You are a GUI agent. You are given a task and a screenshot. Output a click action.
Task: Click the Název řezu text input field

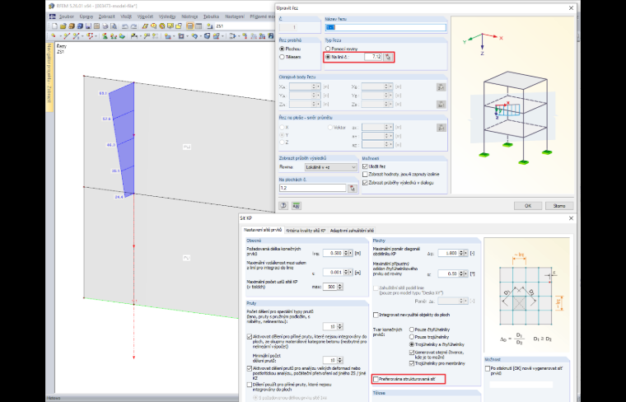tap(385, 27)
